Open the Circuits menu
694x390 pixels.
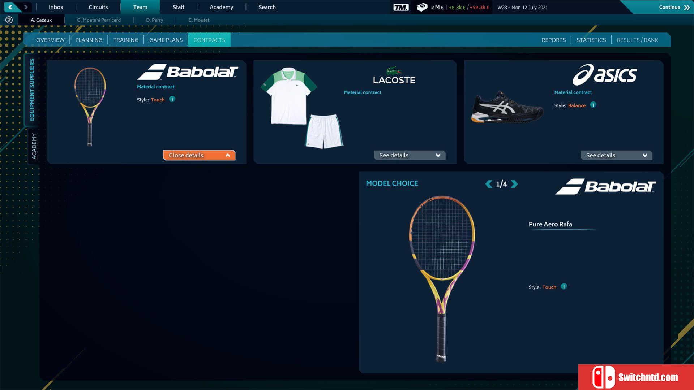pos(98,7)
